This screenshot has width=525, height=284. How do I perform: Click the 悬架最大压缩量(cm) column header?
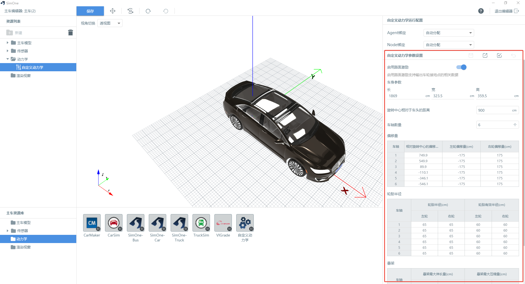(492, 274)
